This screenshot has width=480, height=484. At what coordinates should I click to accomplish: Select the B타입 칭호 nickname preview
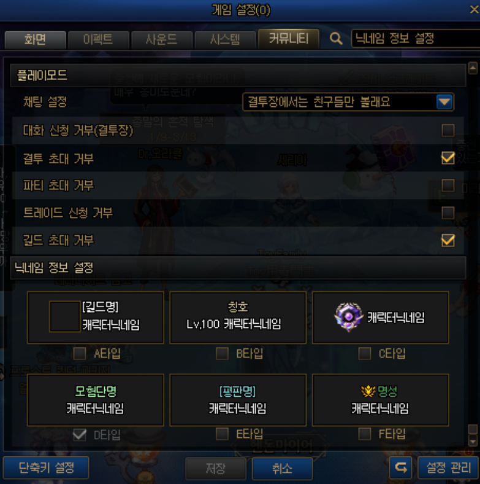tap(238, 318)
